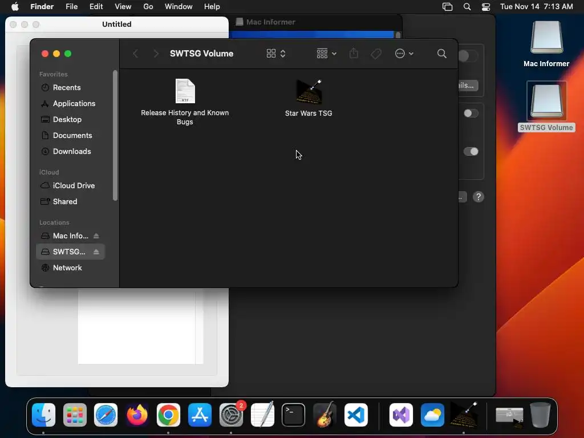Open Visual Studio purple icon in Dock
584x438 pixels.
[401, 415]
